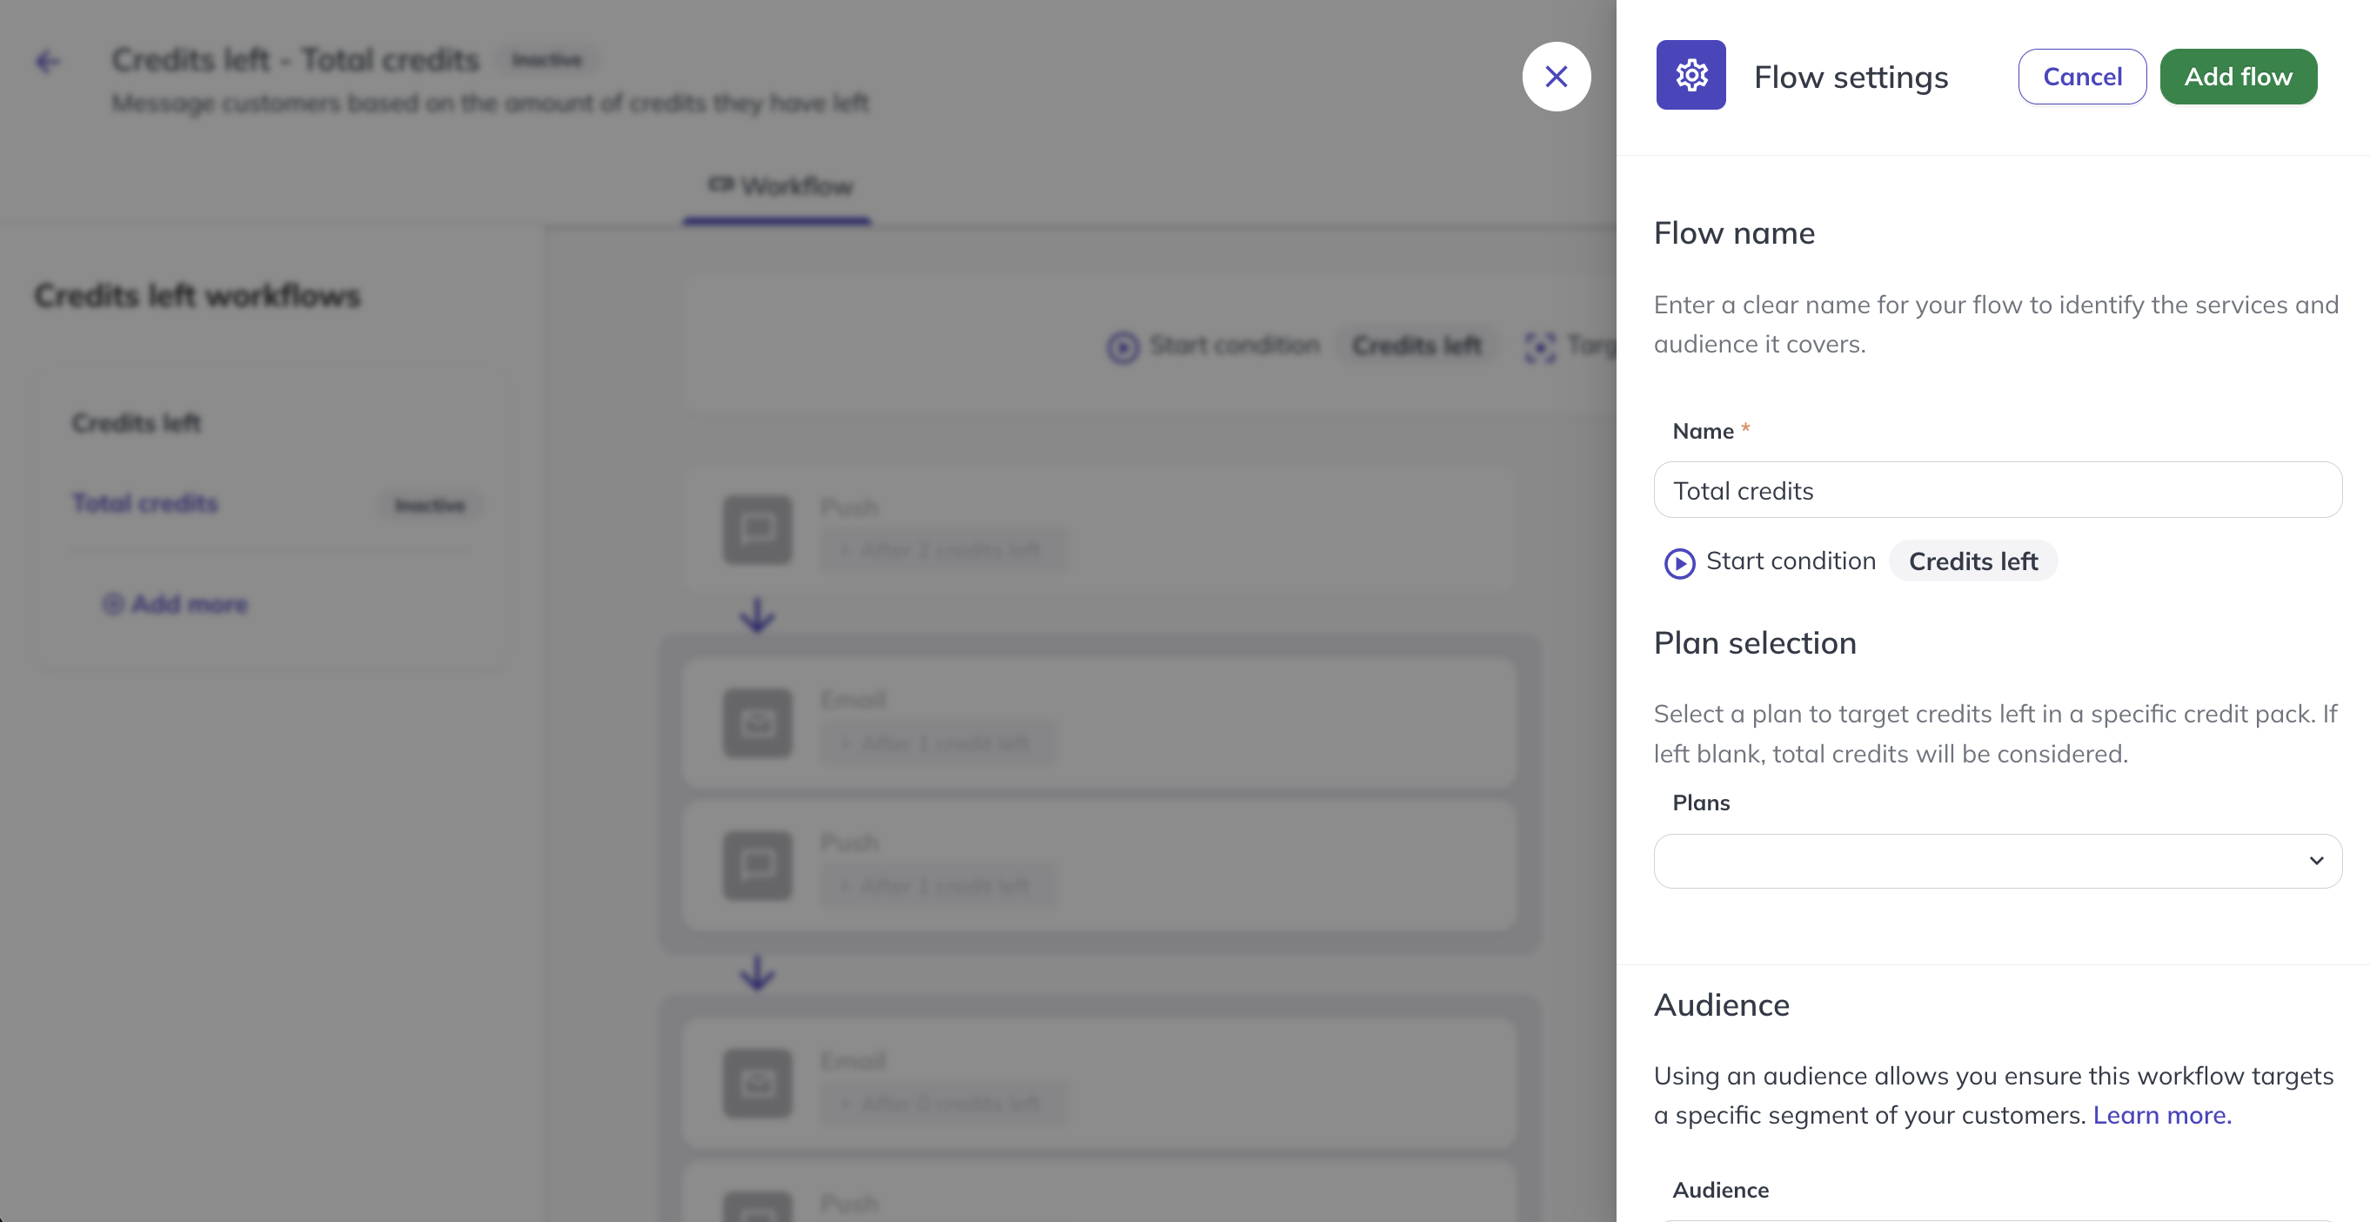Close the Flow settings panel with X

1556,77
